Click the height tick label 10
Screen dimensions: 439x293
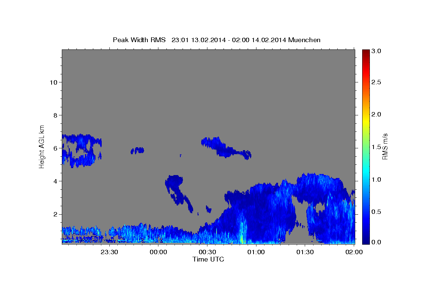point(53,82)
